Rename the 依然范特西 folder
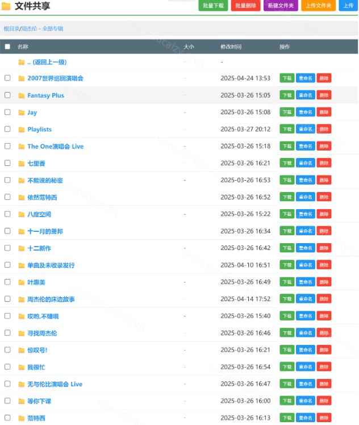The image size is (359, 425). 306,197
